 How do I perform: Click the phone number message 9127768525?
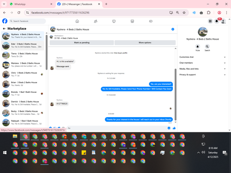click(62, 104)
